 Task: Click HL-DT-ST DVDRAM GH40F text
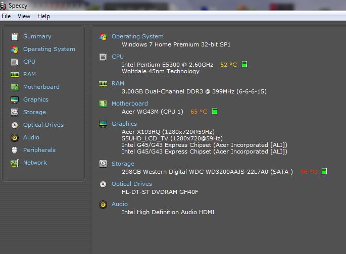tap(160, 192)
